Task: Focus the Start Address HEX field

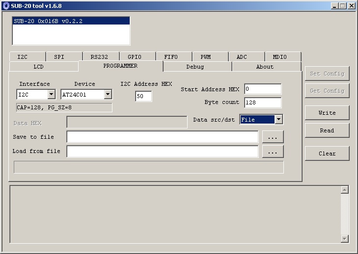Action: (262, 89)
